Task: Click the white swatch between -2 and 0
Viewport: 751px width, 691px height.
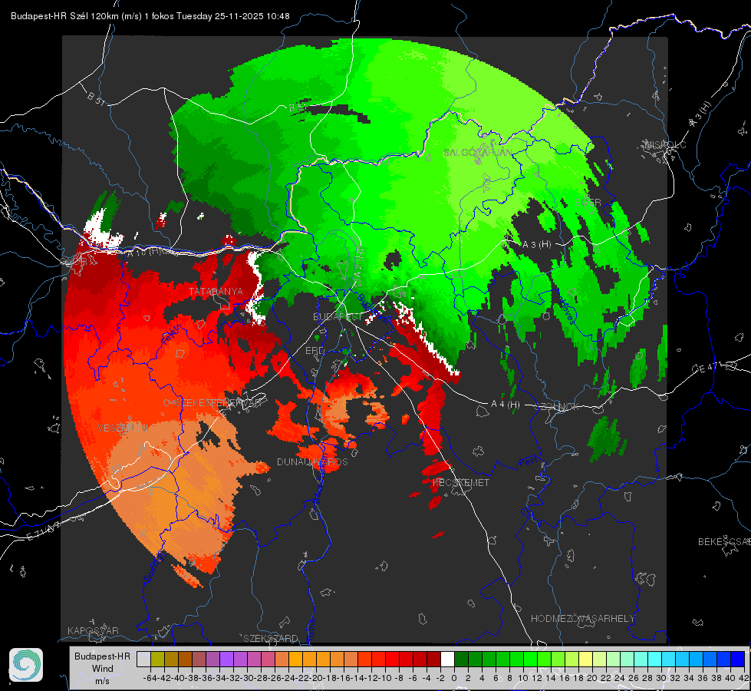Action: point(447,660)
